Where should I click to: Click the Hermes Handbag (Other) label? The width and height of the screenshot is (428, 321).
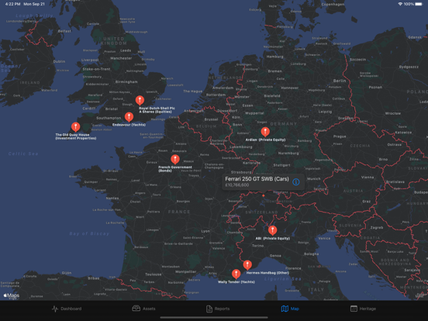tap(267, 273)
